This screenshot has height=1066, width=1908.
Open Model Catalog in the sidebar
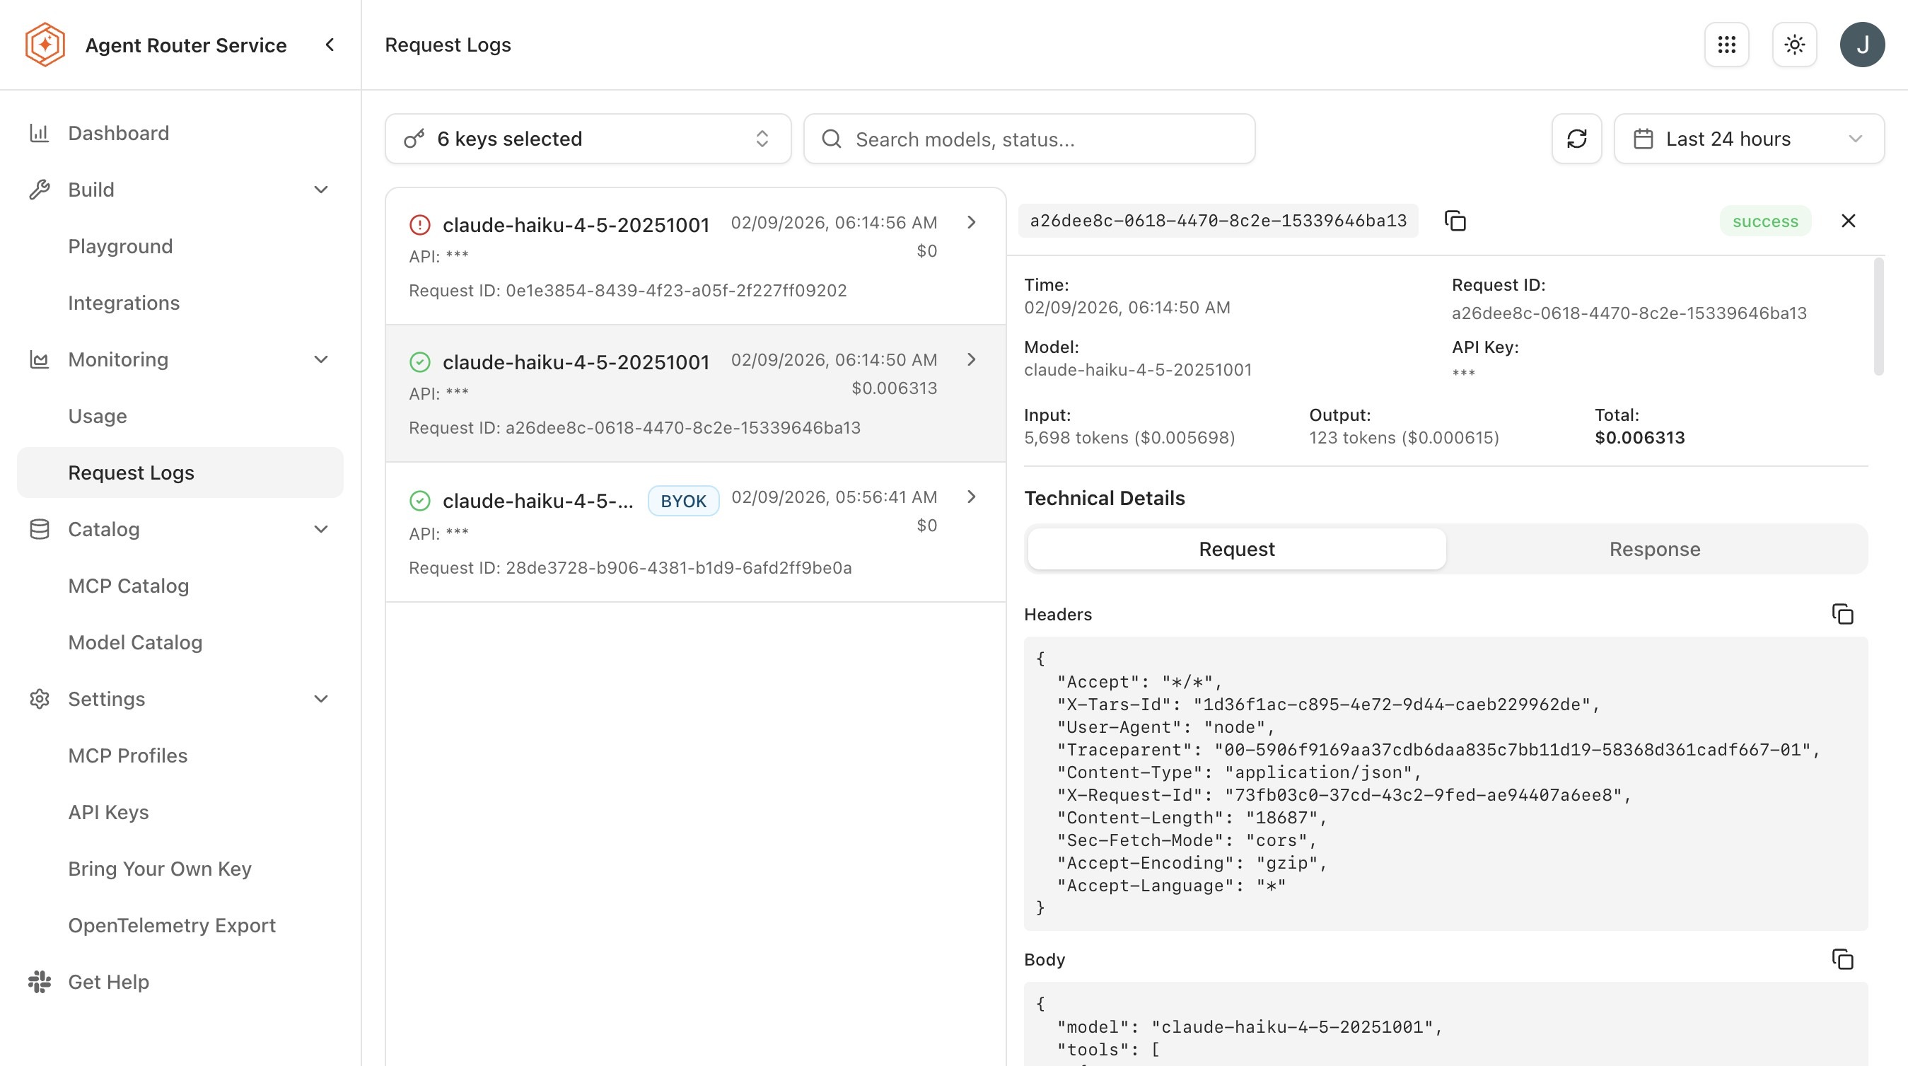(x=135, y=642)
